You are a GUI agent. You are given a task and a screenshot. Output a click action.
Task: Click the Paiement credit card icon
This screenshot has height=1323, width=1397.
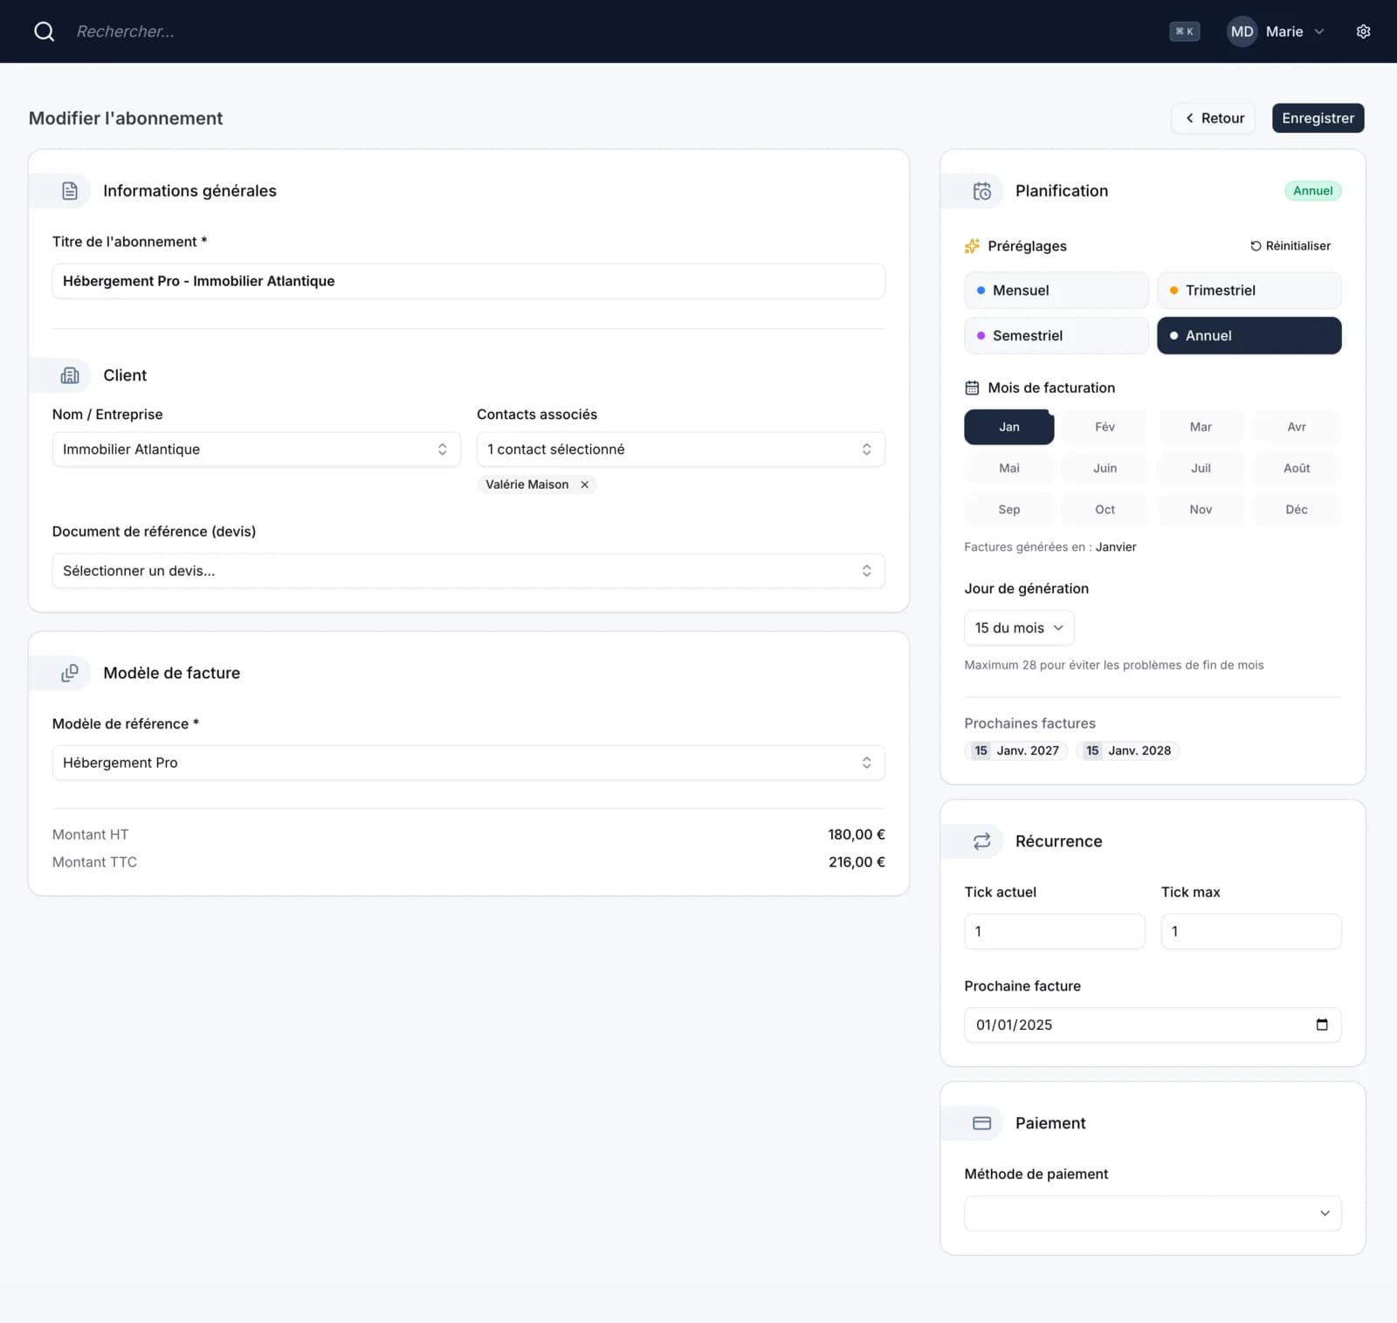(x=981, y=1123)
